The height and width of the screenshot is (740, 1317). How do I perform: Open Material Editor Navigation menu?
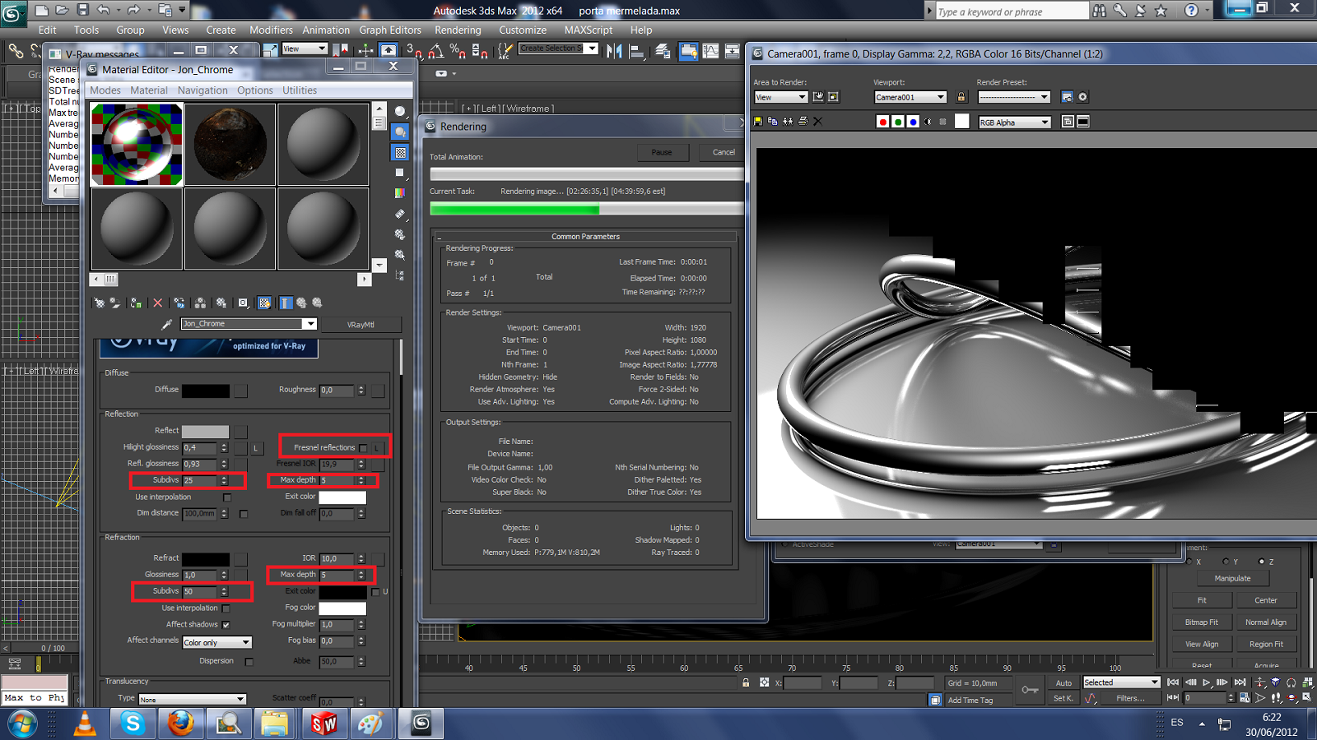tap(202, 90)
